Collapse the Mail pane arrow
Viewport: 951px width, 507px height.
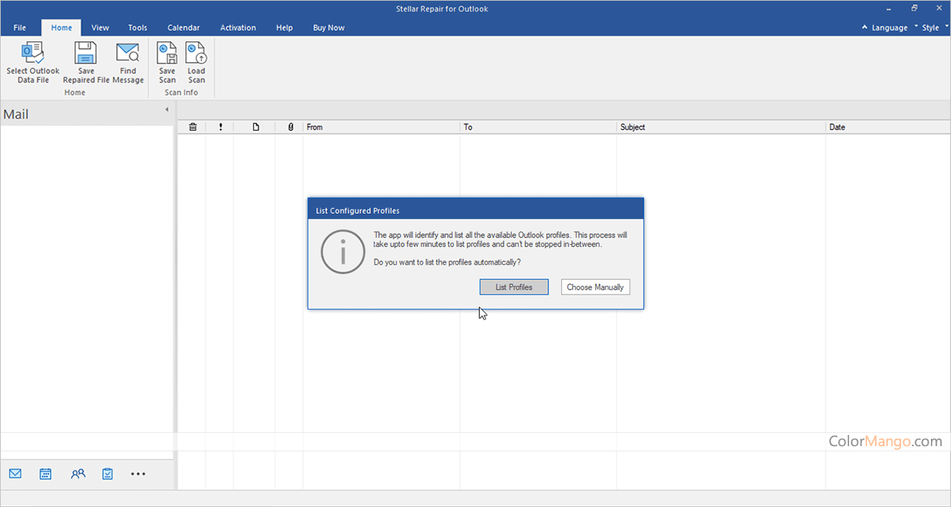166,110
